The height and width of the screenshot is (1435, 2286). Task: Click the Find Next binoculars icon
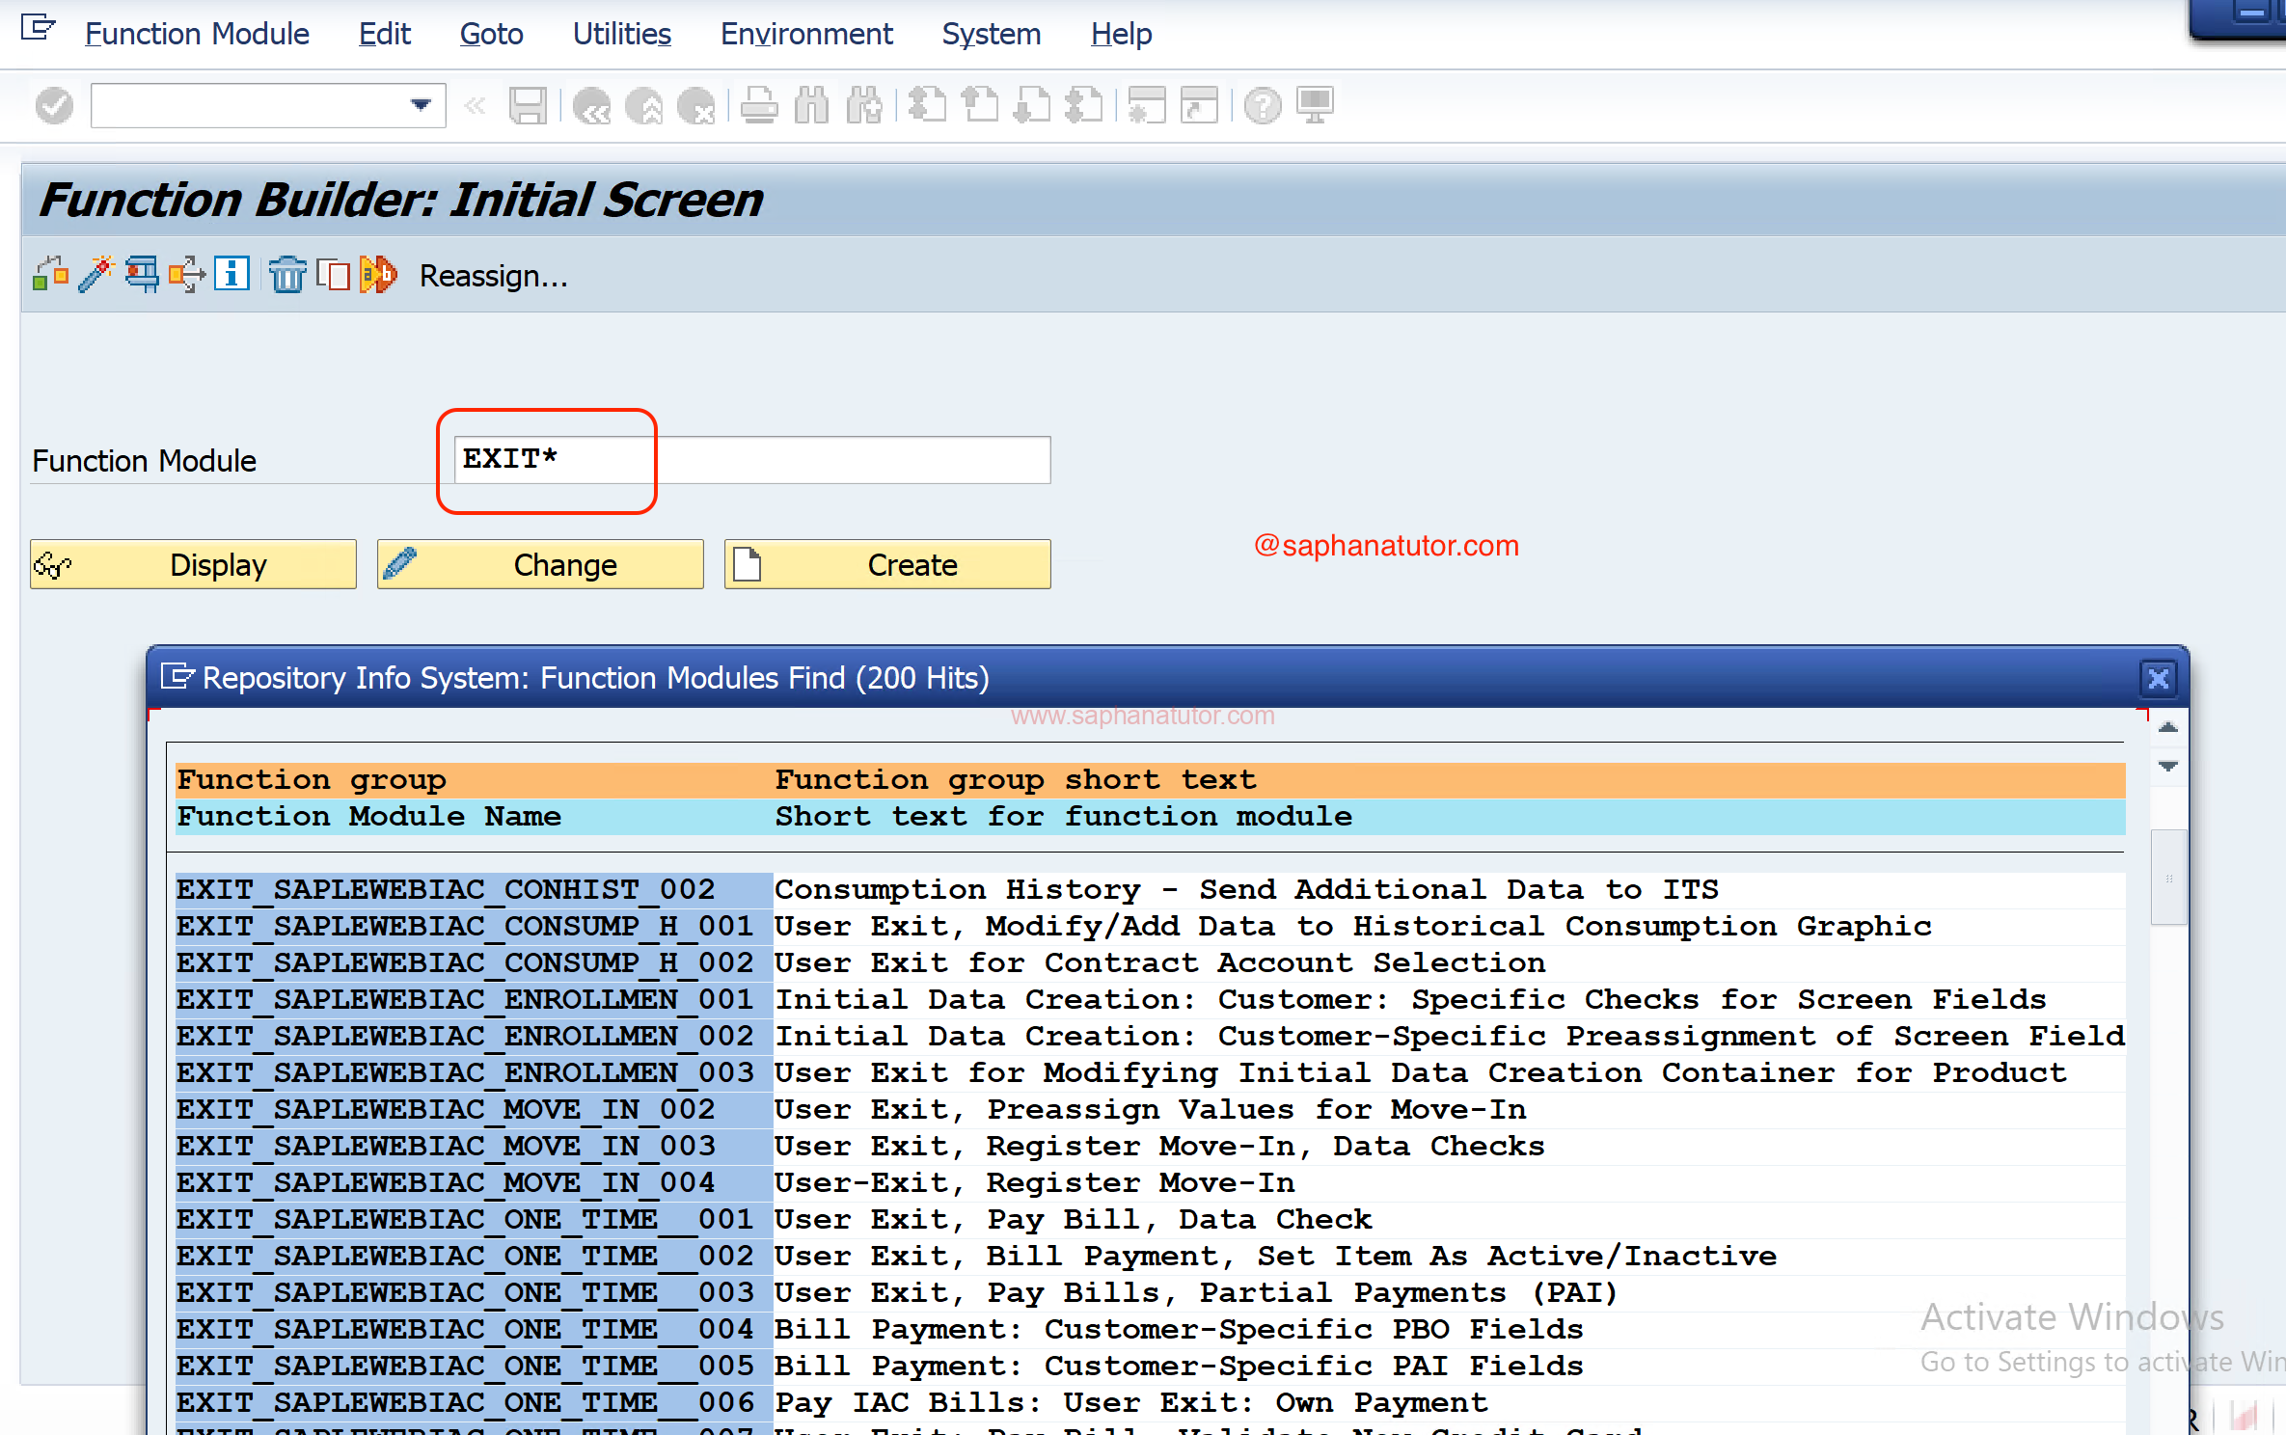863,105
